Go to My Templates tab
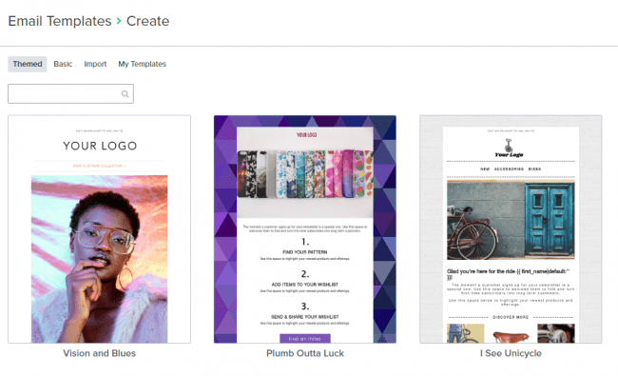The image size is (618, 376). click(x=143, y=64)
